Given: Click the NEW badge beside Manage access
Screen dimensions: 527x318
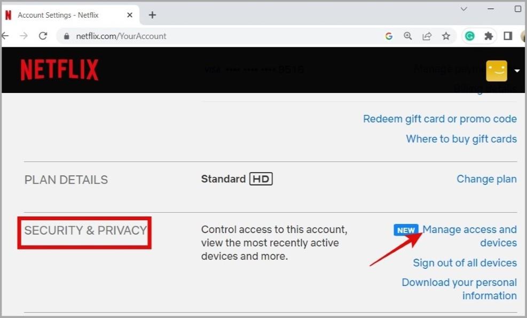Looking at the screenshot, I should (406, 230).
